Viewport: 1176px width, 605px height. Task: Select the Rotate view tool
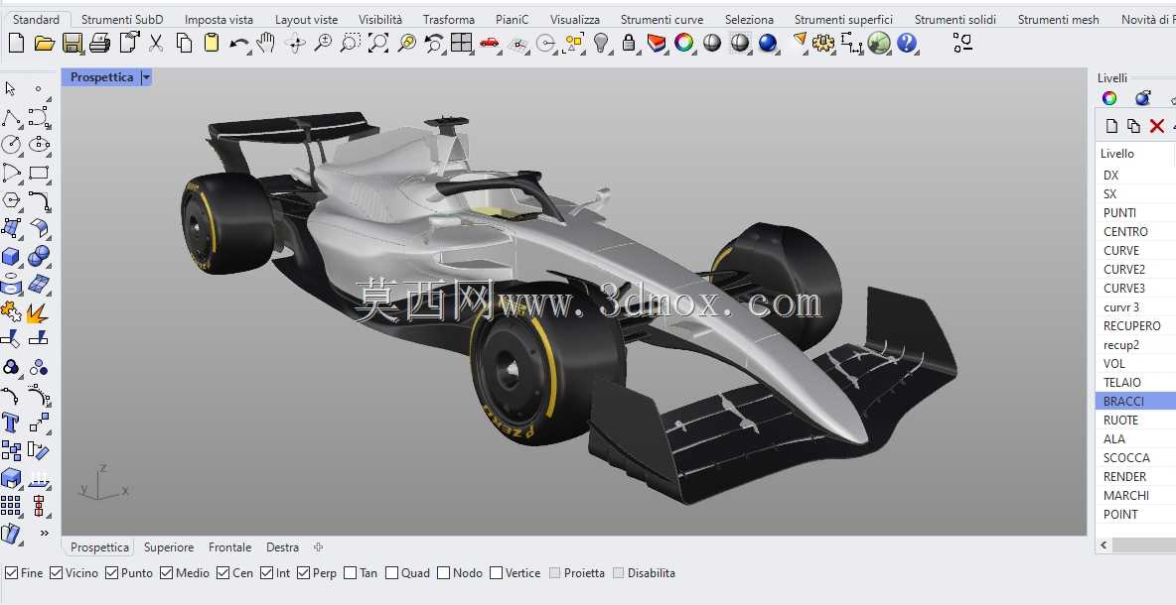click(x=295, y=44)
